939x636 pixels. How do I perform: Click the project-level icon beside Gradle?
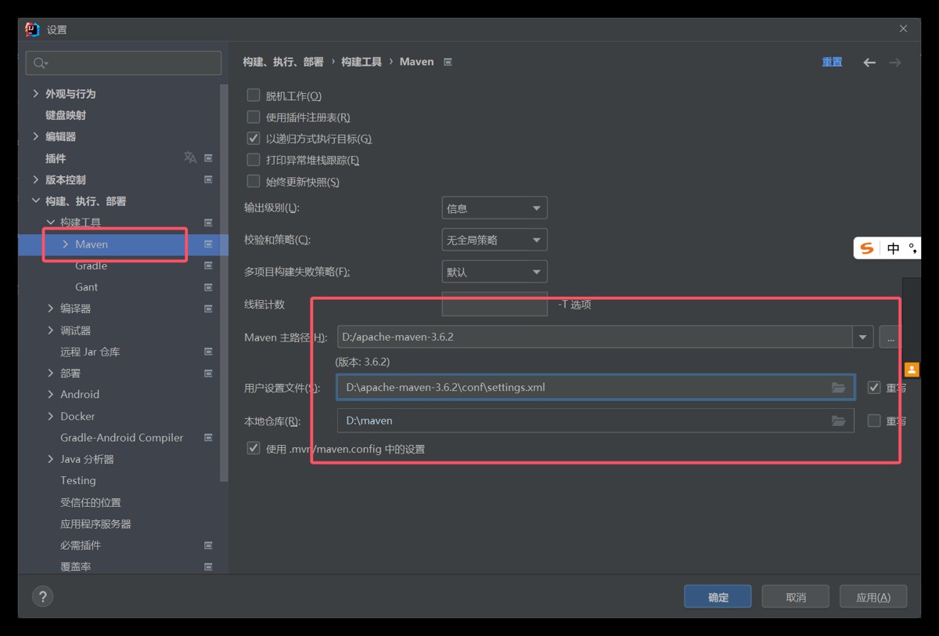tap(208, 266)
